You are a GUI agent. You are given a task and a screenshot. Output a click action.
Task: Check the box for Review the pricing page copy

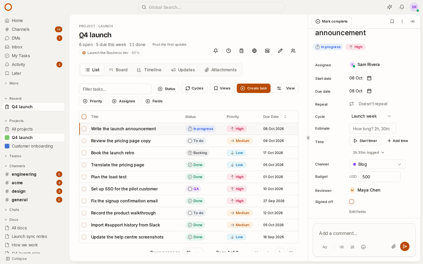point(84,141)
